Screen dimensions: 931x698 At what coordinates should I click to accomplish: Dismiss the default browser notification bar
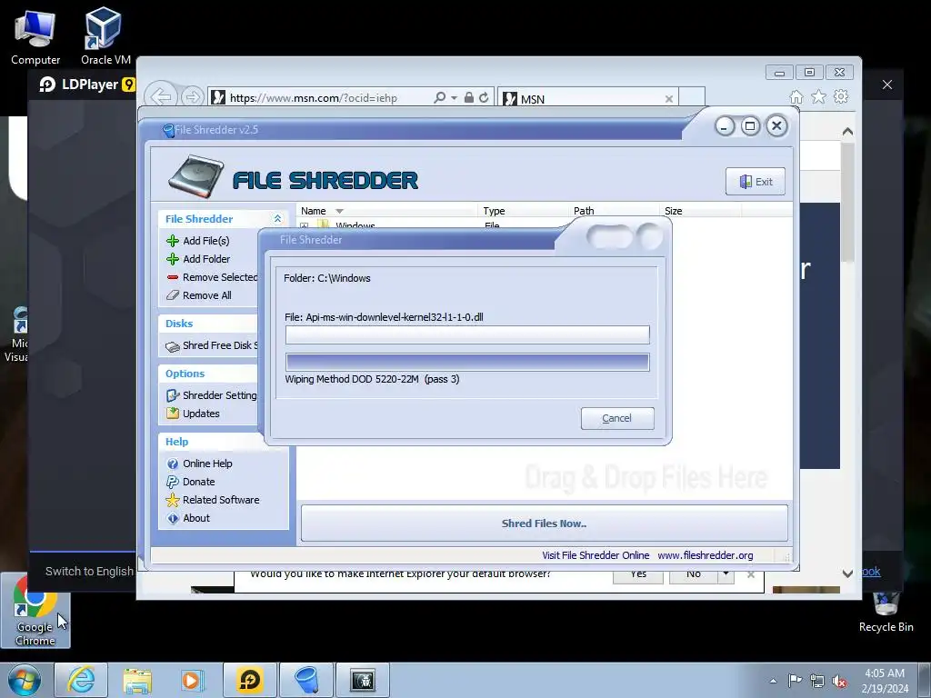pyautogui.click(x=751, y=574)
